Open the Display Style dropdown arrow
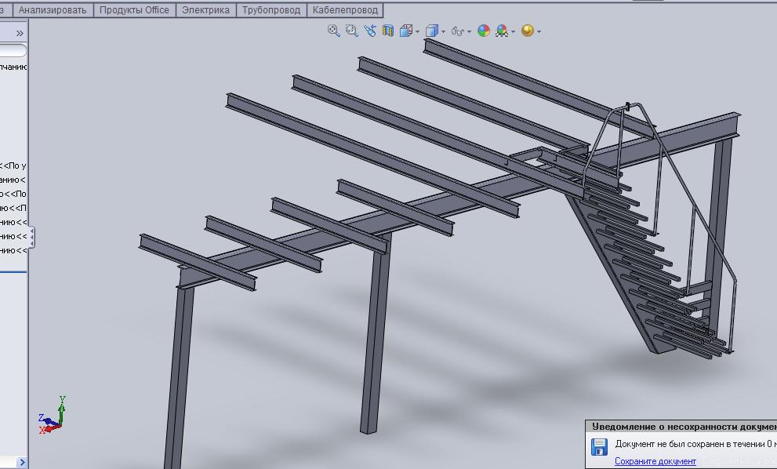Viewport: 777px width, 469px height. coord(444,31)
